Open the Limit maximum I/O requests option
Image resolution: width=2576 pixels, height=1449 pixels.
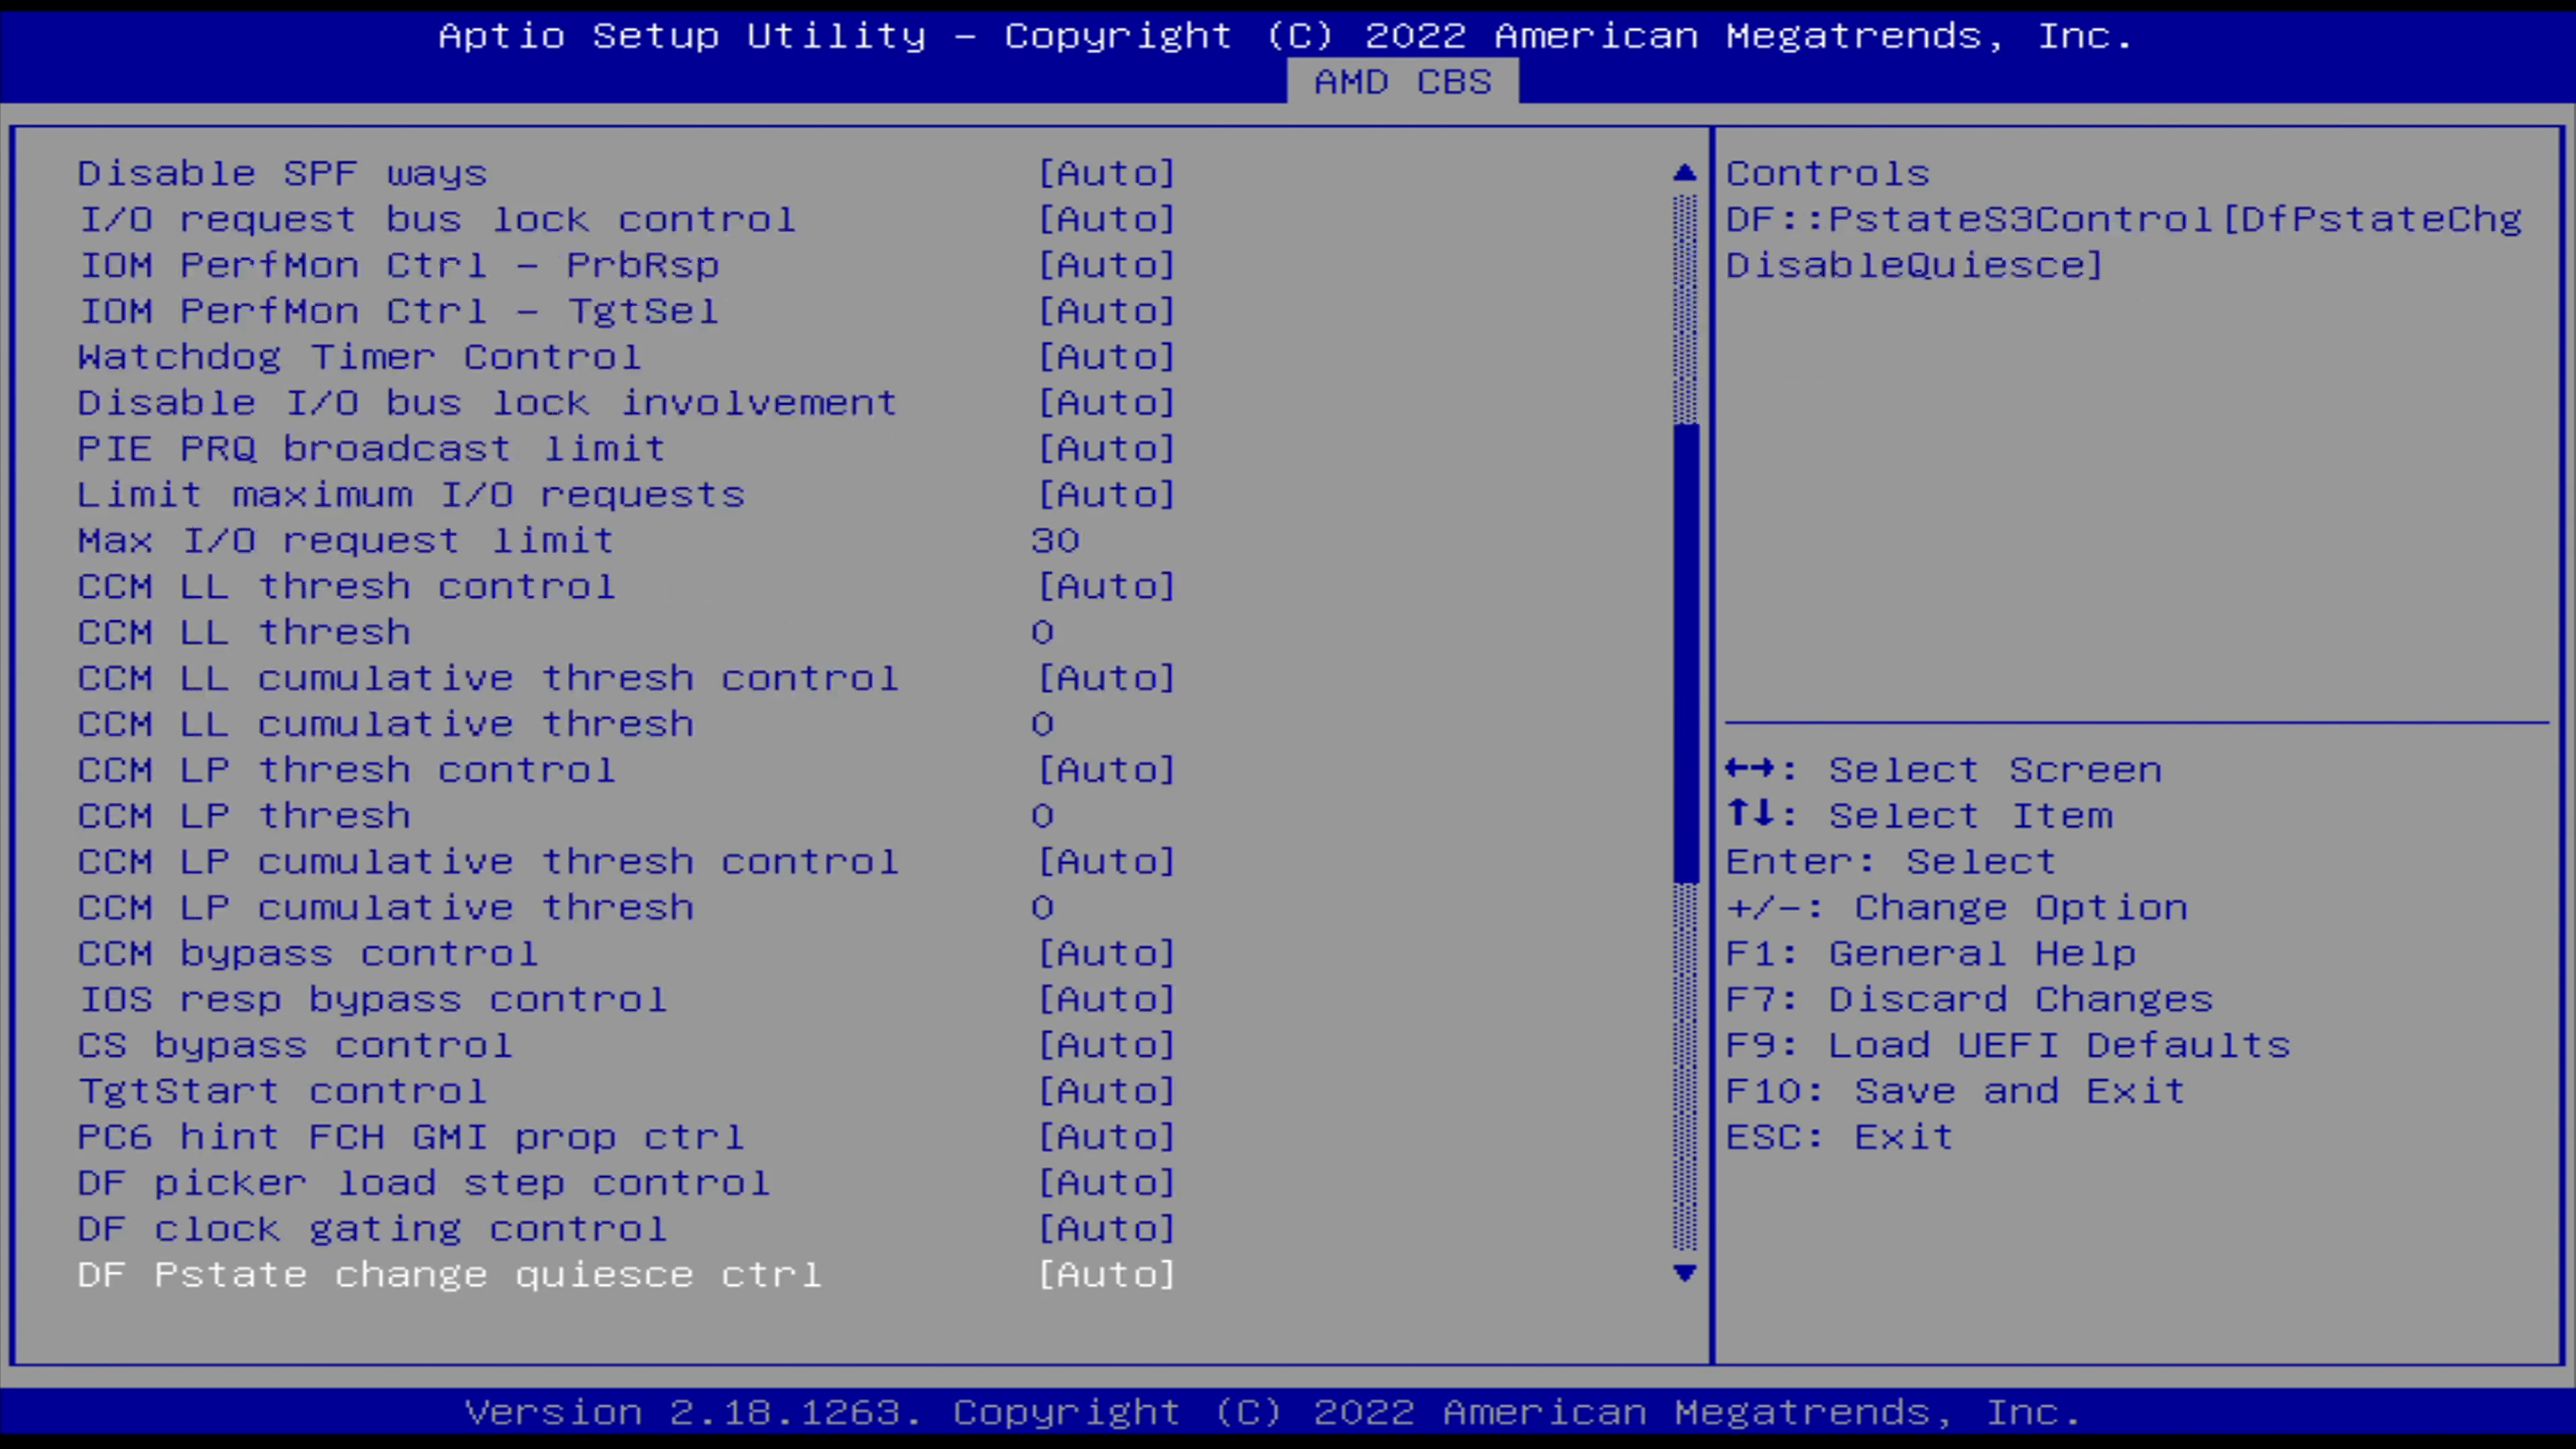(1107, 495)
